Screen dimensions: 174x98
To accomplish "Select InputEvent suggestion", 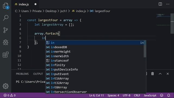I will tap(95, 74).
